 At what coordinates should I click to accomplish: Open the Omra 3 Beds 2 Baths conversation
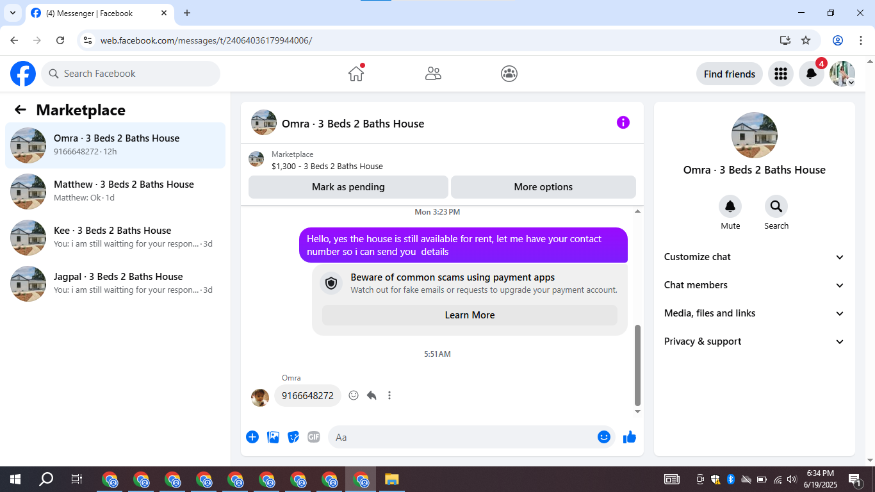(115, 145)
